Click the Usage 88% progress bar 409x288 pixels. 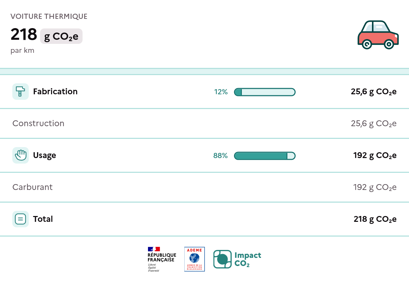(264, 156)
